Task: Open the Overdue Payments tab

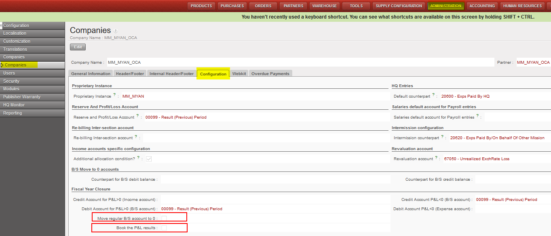Action: (270, 74)
